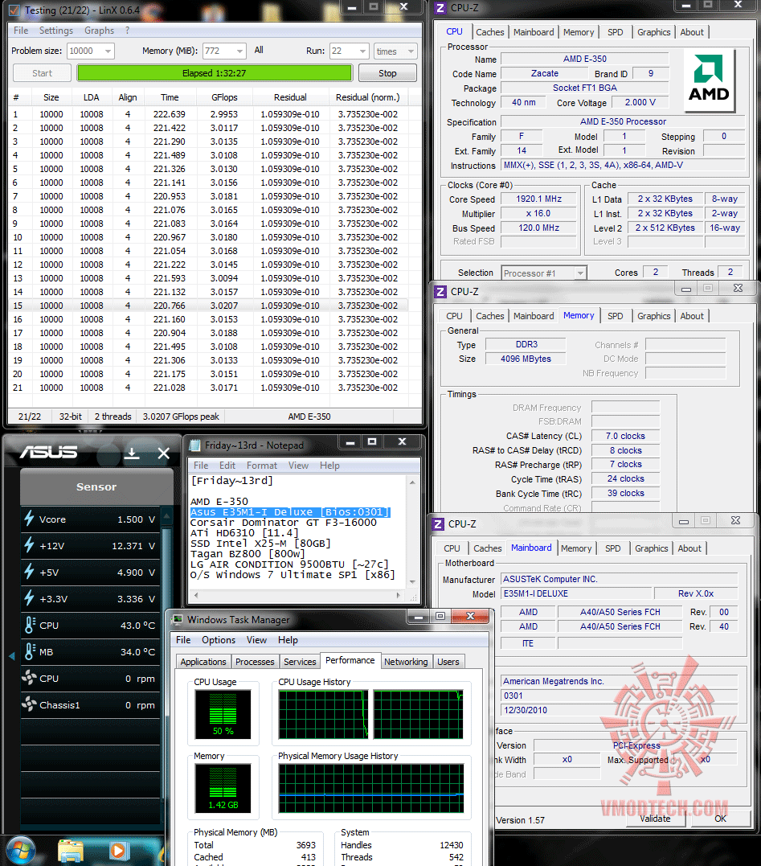
Task: Switch to Processes tab in Task Manager
Action: tap(255, 662)
